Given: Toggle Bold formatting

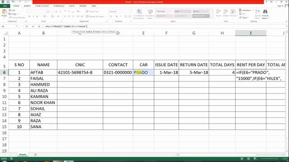Looking at the screenshot, I should (x=29, y=16).
